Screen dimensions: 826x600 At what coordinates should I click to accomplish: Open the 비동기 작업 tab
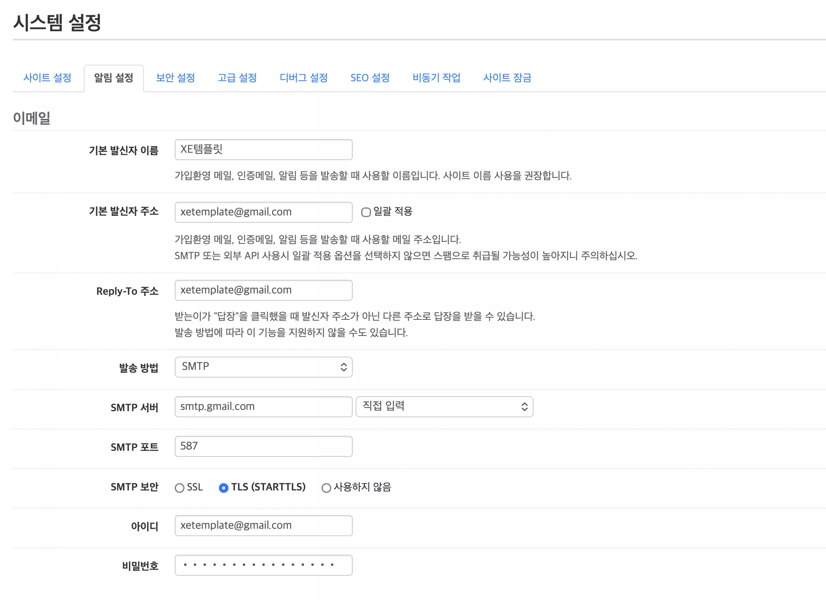coord(437,78)
